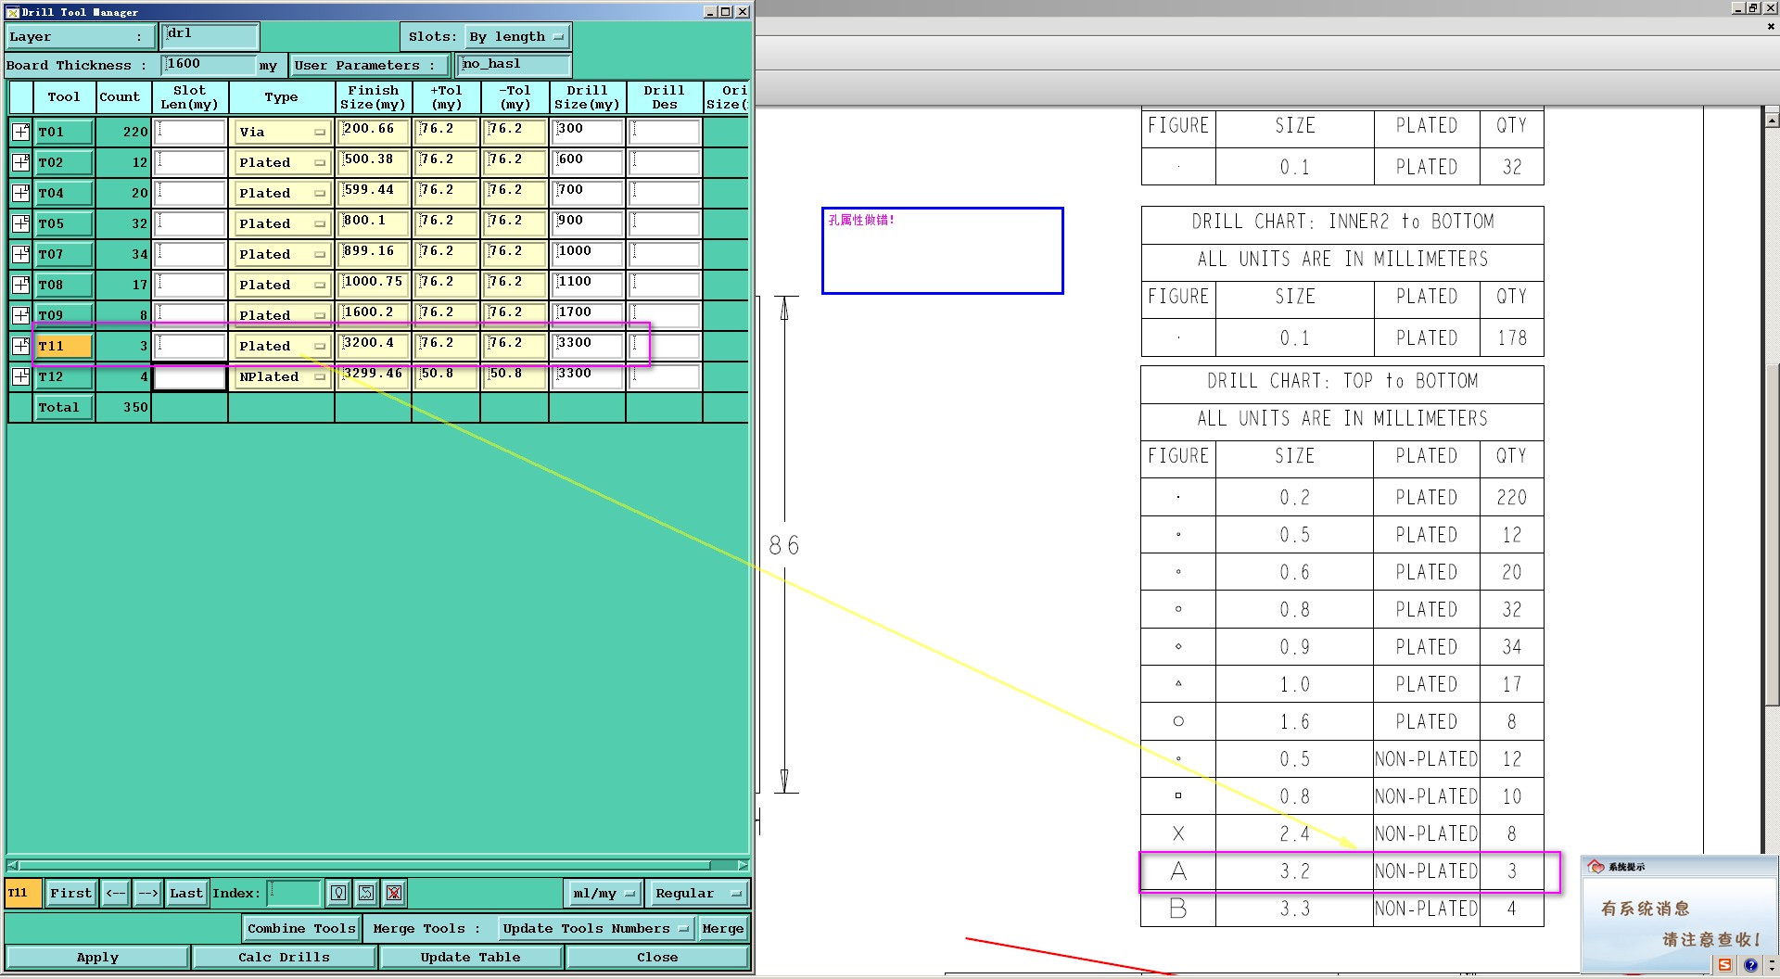
Task: Open the ml/my units dropdown
Action: pos(604,894)
